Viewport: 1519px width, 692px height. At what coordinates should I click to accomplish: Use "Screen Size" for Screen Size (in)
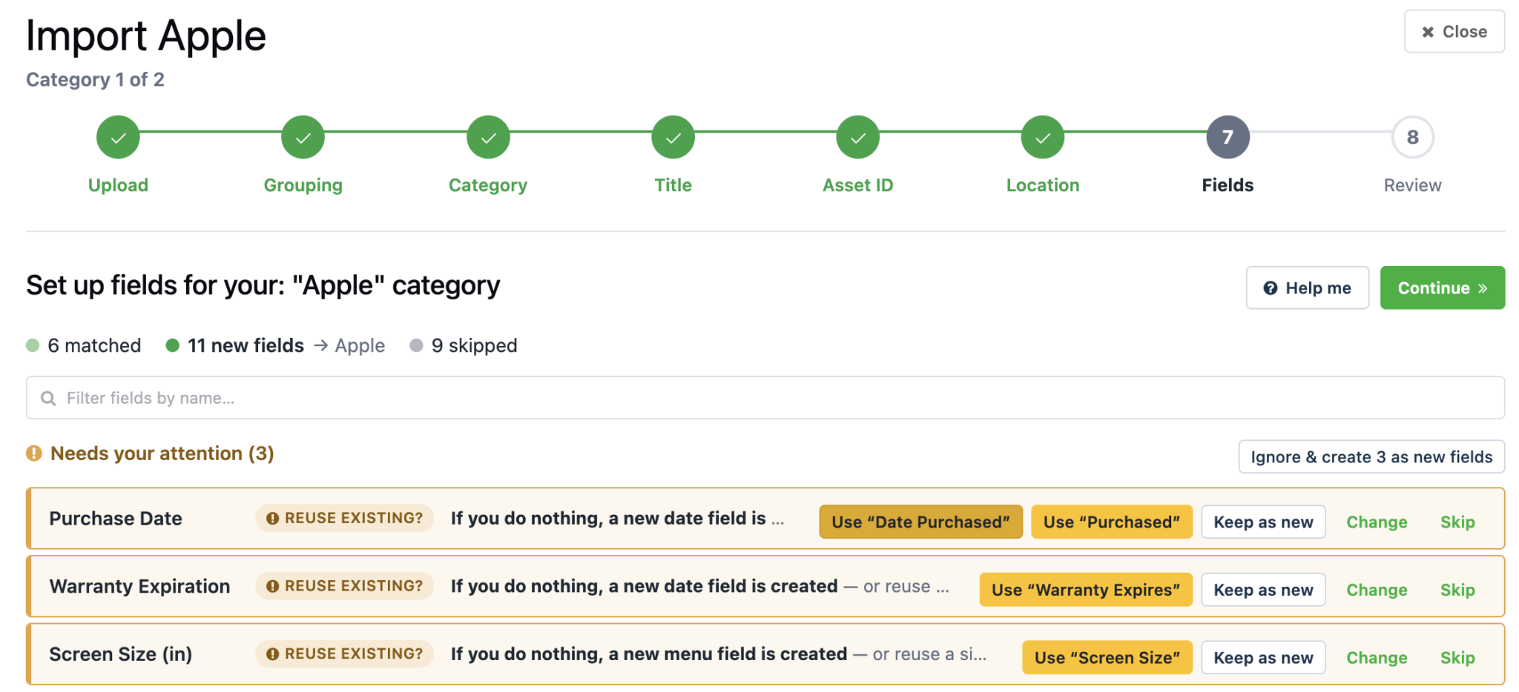[x=1107, y=657]
